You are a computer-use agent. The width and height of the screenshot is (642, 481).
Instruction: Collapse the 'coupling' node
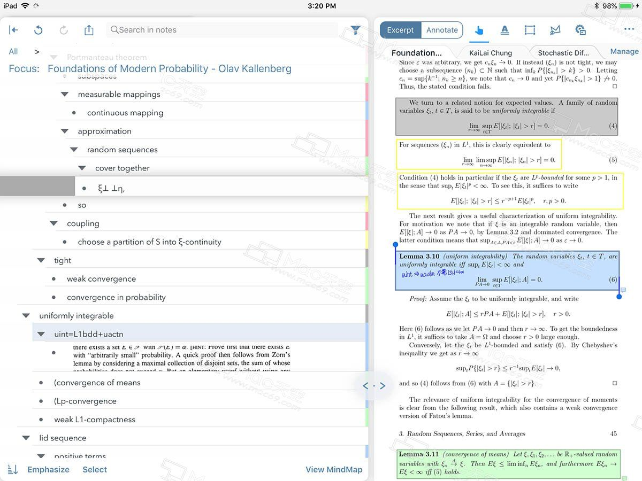pos(53,223)
